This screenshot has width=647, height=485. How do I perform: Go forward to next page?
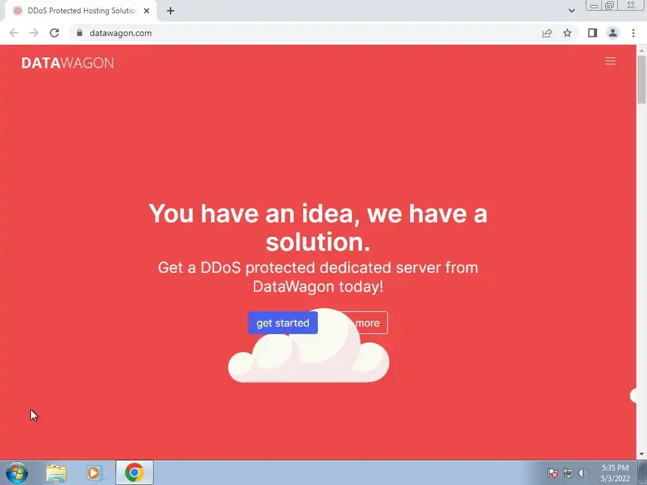point(34,33)
